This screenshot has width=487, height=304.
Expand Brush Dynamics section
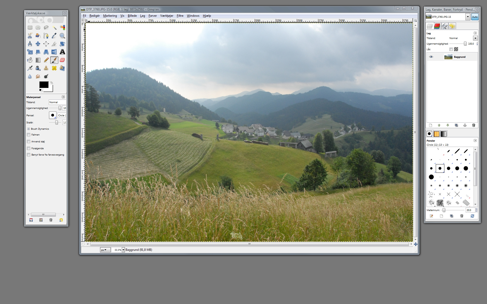(28, 129)
